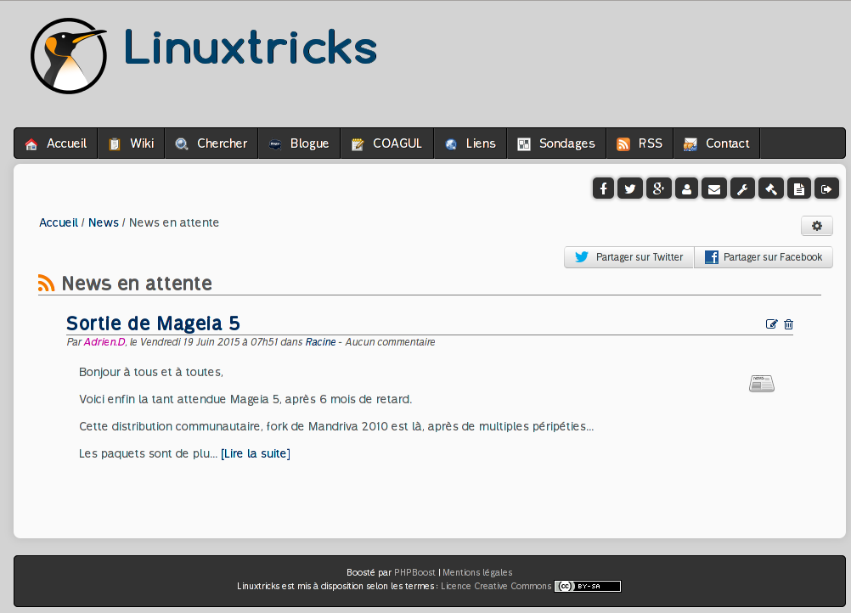
Task: Click the 'Voici enfin la tant attendue Mageia 5' line
Action: pos(245,399)
